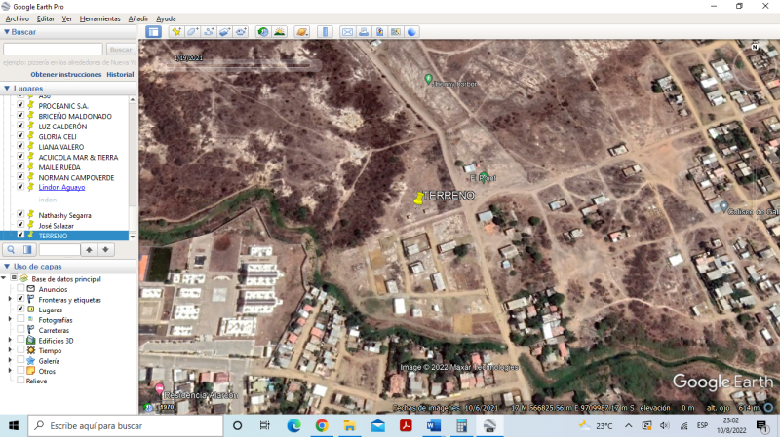The height and width of the screenshot is (437, 780).
Task: Expand the Edificios 3D layer
Action: [x=12, y=341]
